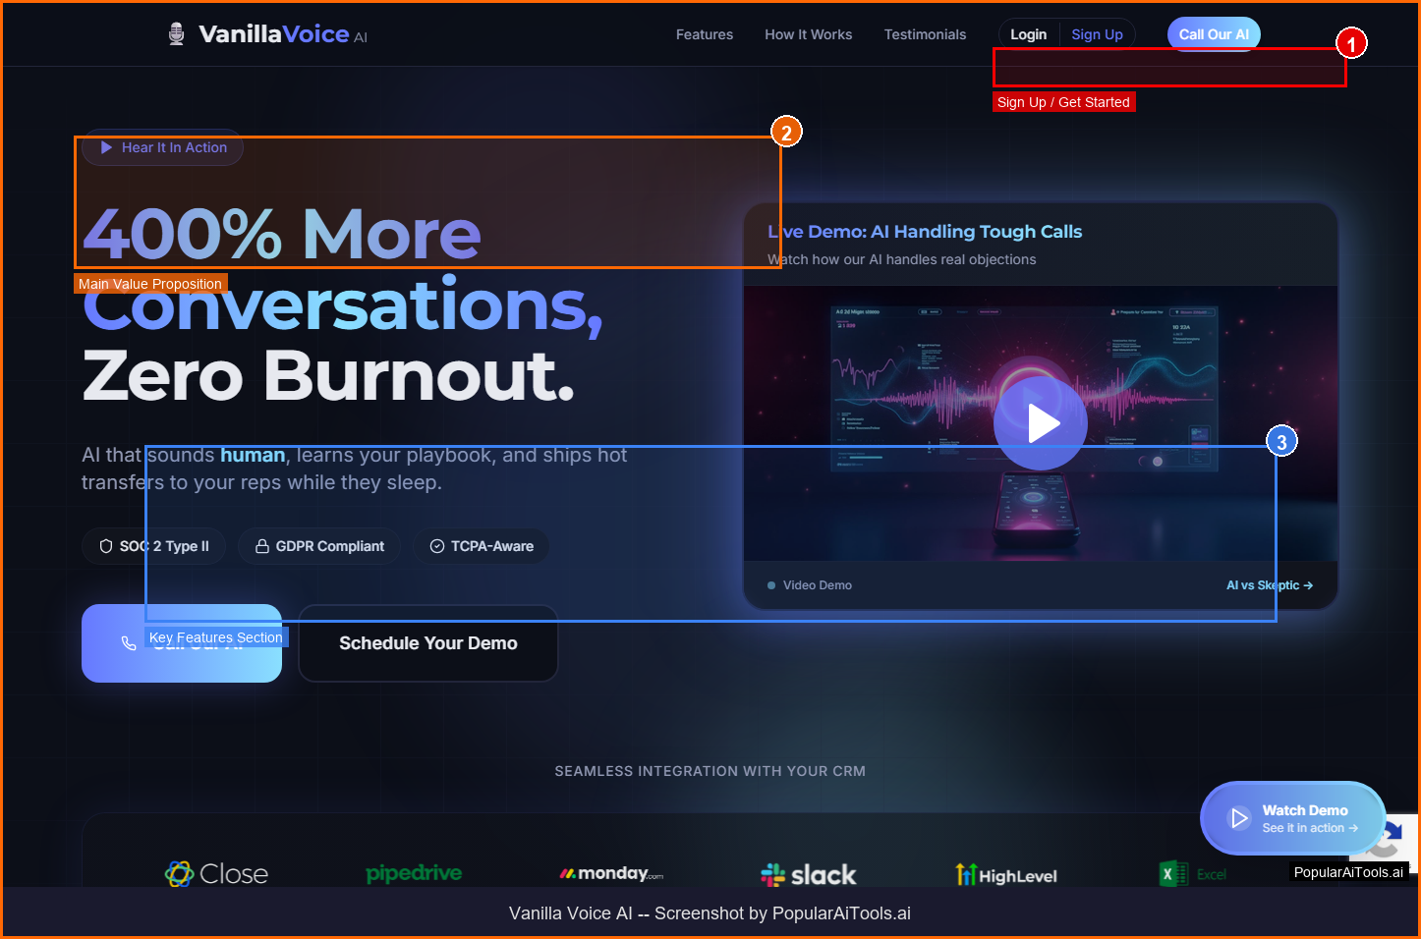Open the AI vs Skeptic link
The height and width of the screenshot is (939, 1421).
click(x=1269, y=585)
